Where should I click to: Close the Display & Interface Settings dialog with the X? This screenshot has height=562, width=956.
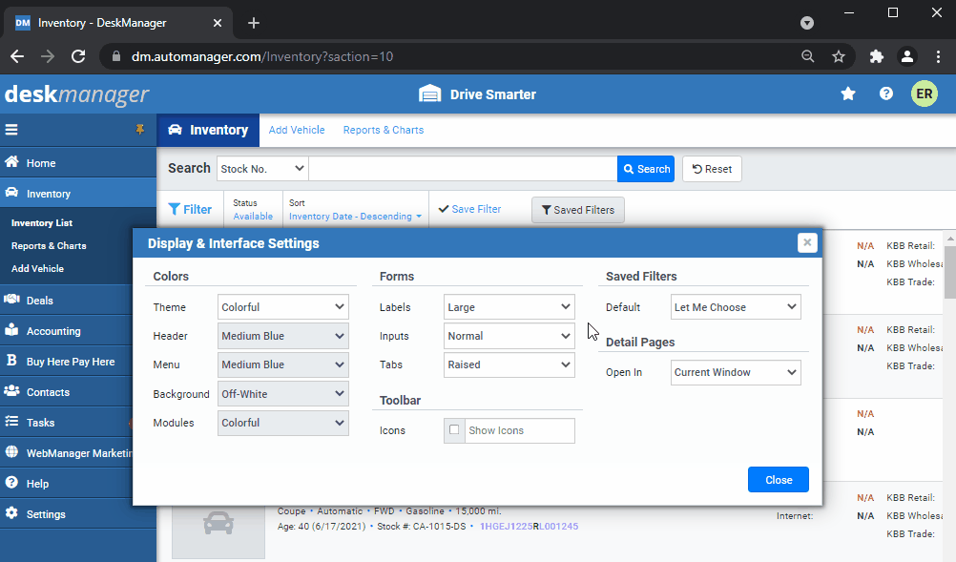807,242
